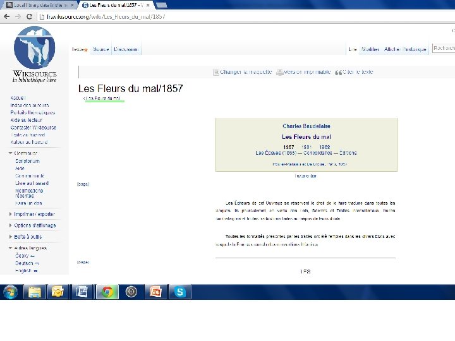Click Texte entier link below box
Viewport: 455px width, 341px height.
click(305, 176)
